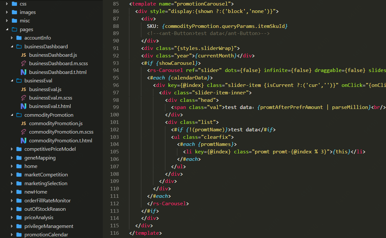This screenshot has height=238, width=386.
Task: Expand the priceAnalysis folder arrow
Action: click(x=12, y=218)
